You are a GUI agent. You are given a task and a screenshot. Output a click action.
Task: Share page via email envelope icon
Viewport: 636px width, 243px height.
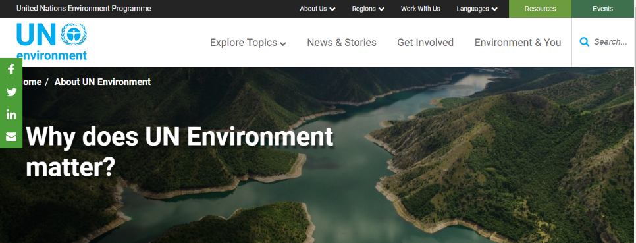[x=11, y=137]
